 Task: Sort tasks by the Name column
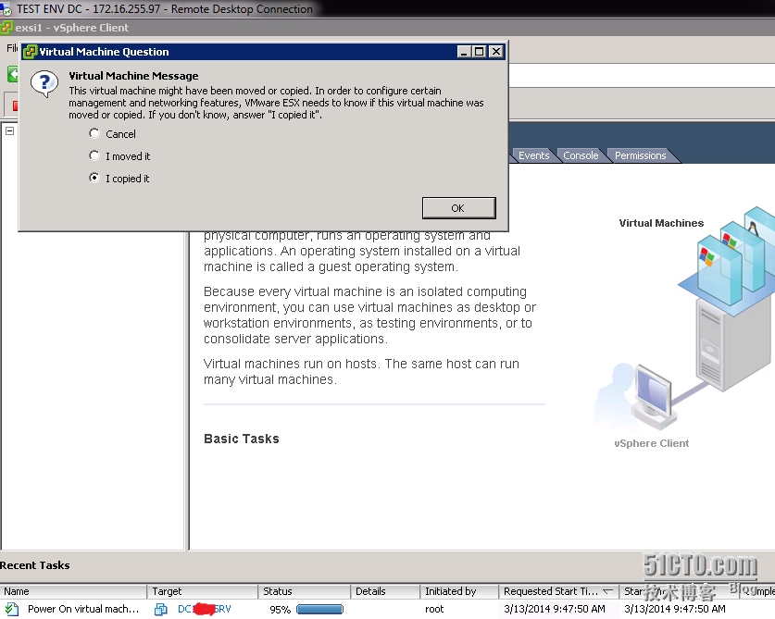click(73, 591)
